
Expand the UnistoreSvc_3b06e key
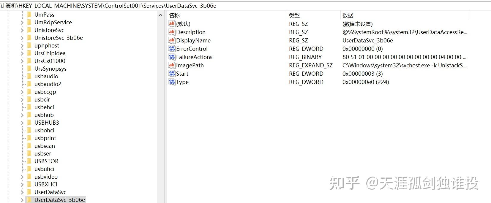pos(22,38)
